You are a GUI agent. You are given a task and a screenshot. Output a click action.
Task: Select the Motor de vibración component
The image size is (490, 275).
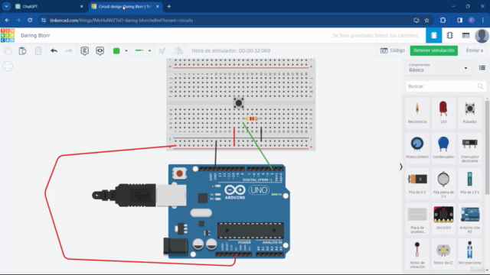[417, 254]
